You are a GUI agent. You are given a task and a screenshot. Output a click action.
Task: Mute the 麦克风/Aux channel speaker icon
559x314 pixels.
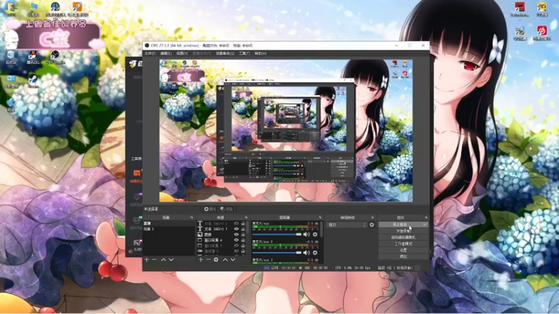click(306, 234)
